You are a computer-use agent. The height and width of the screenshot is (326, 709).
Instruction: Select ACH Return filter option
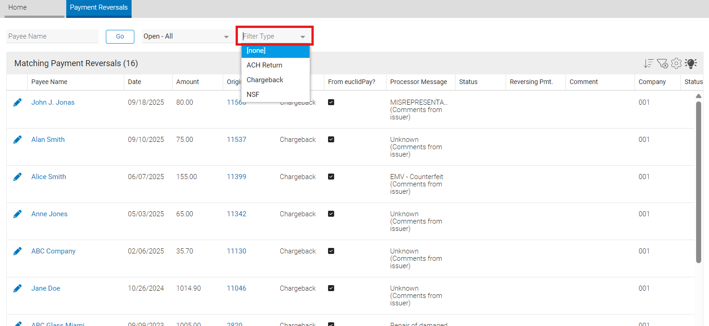[x=276, y=65]
